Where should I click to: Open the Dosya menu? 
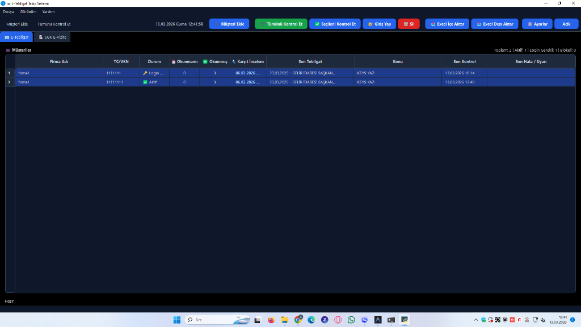[9, 11]
